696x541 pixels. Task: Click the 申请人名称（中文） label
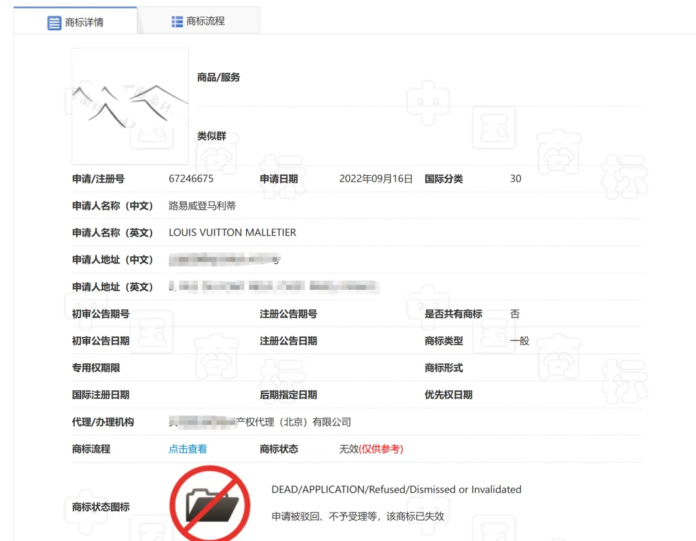tap(112, 205)
